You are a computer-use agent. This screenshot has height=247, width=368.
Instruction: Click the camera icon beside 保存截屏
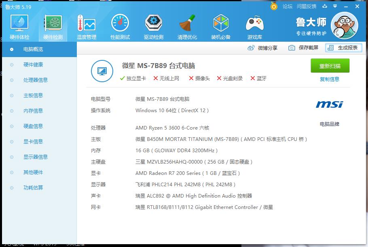pos(292,48)
